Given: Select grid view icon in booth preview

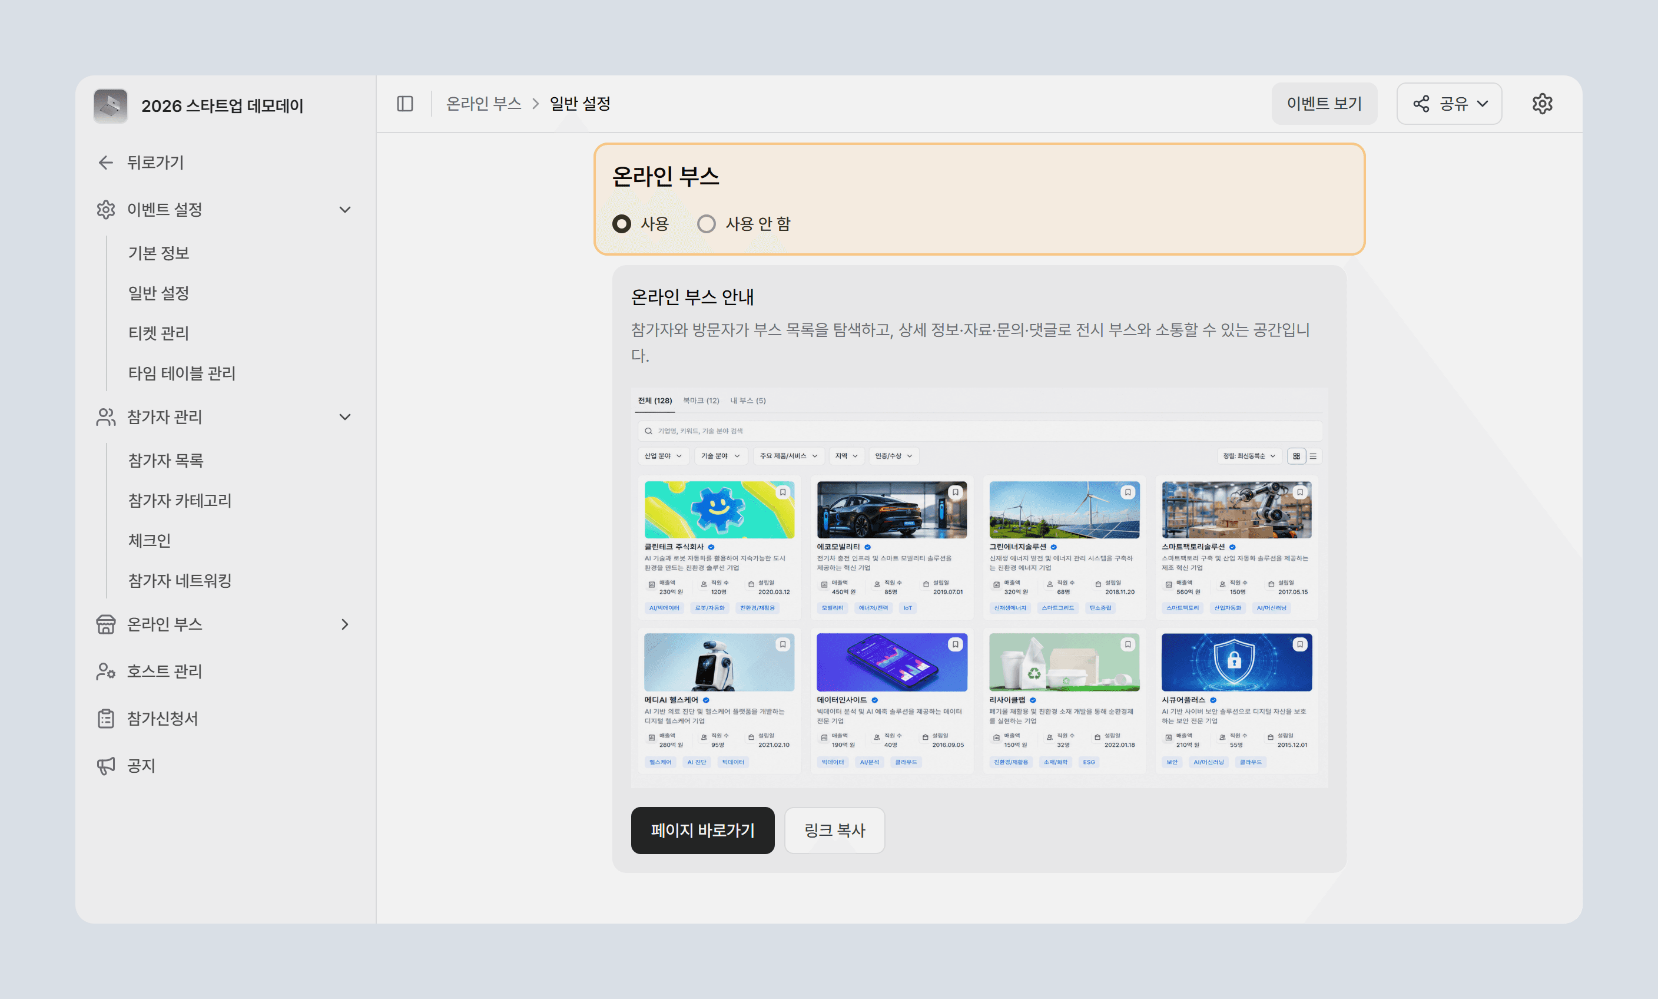Looking at the screenshot, I should (x=1296, y=456).
